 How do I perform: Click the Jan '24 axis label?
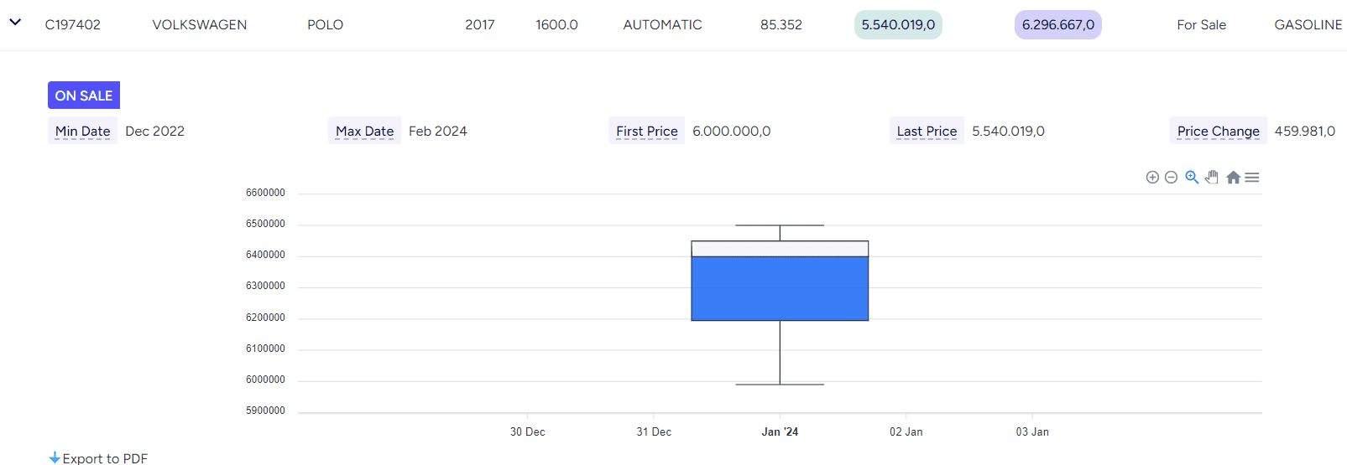[x=780, y=431]
